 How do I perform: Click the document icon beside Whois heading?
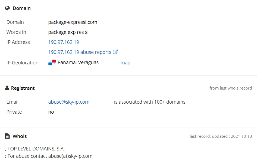[7, 136]
